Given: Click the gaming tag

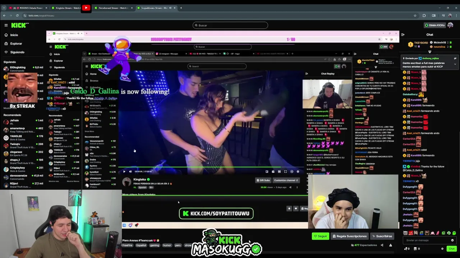Looking at the screenshot, I should pos(155,245).
